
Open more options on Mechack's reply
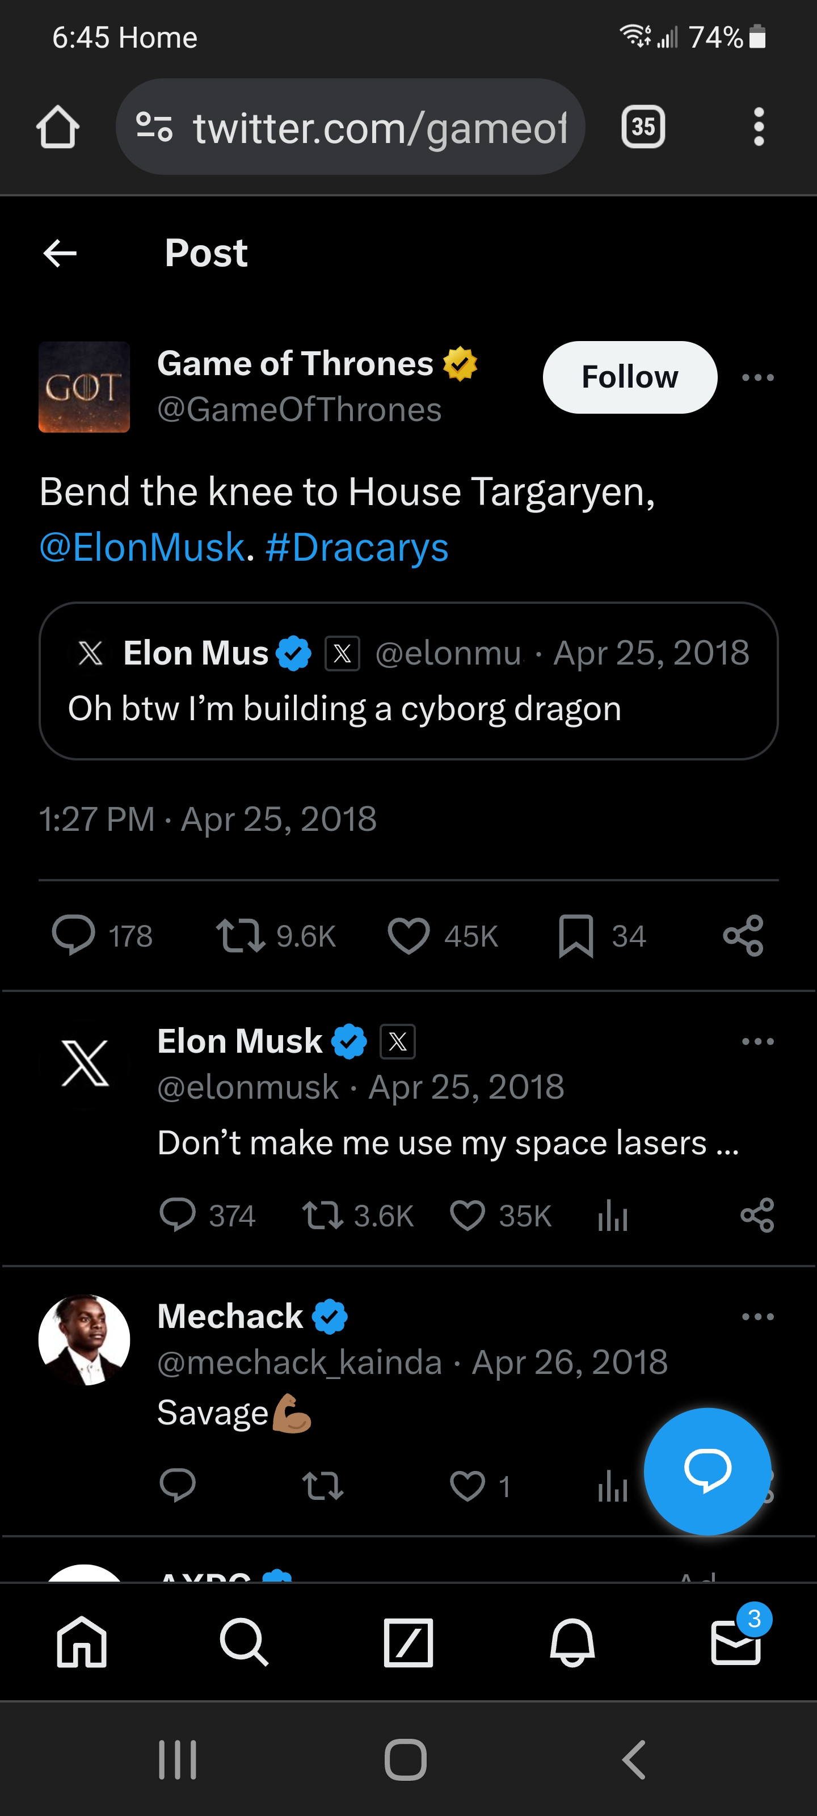(758, 1316)
